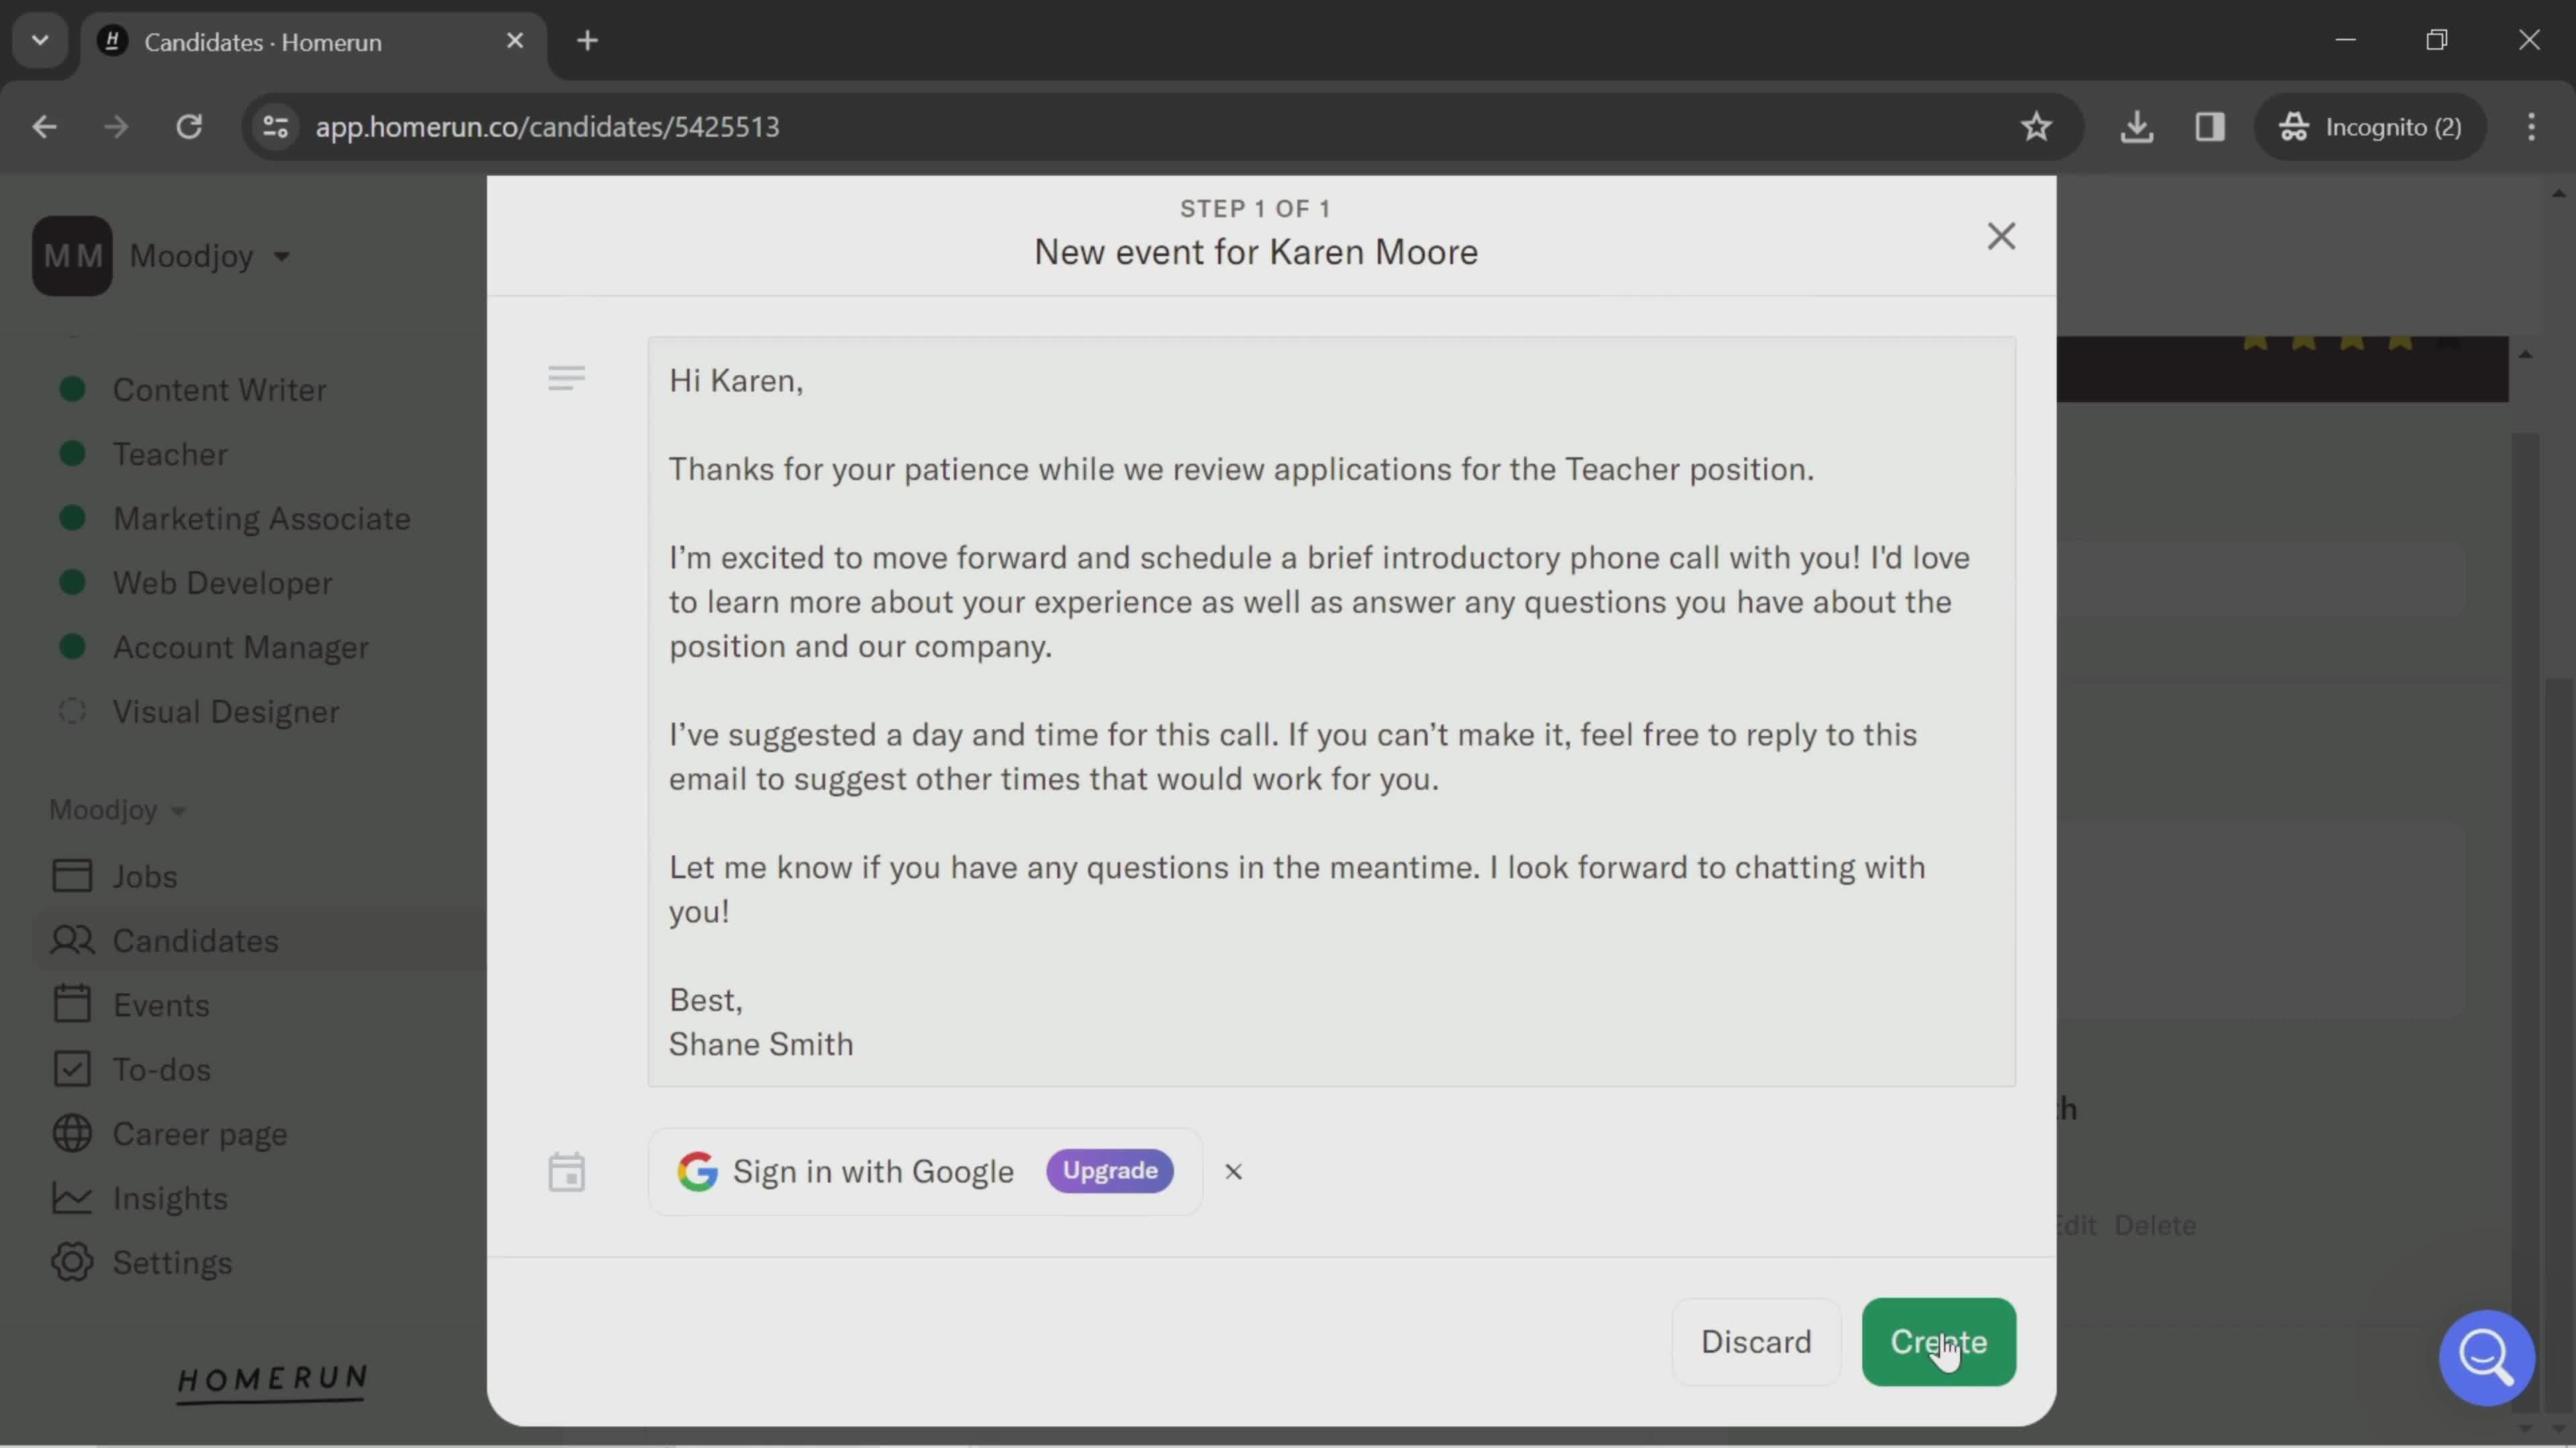The width and height of the screenshot is (2576, 1448).
Task: Remove the Google sign-in calendar option
Action: (1233, 1171)
